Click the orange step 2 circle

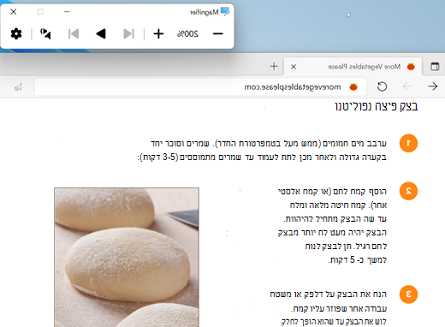(408, 191)
